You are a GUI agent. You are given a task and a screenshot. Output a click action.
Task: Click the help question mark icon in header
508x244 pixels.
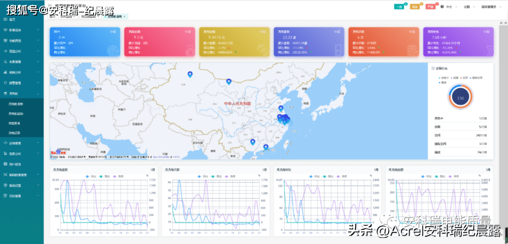pos(442,7)
